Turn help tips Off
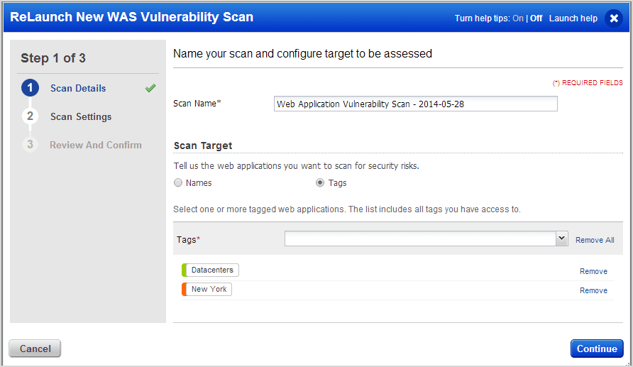This screenshot has width=633, height=367. [536, 18]
